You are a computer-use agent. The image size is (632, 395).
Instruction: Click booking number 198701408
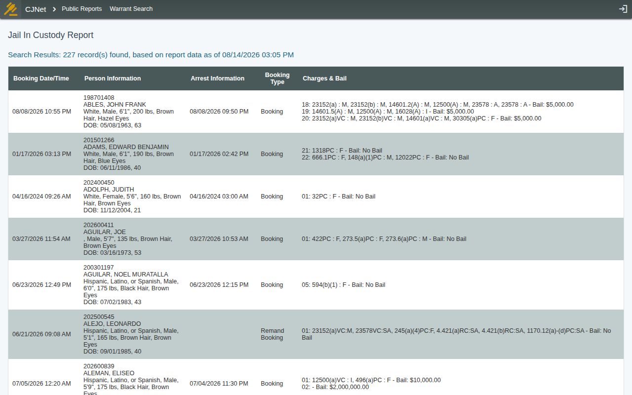tap(99, 98)
